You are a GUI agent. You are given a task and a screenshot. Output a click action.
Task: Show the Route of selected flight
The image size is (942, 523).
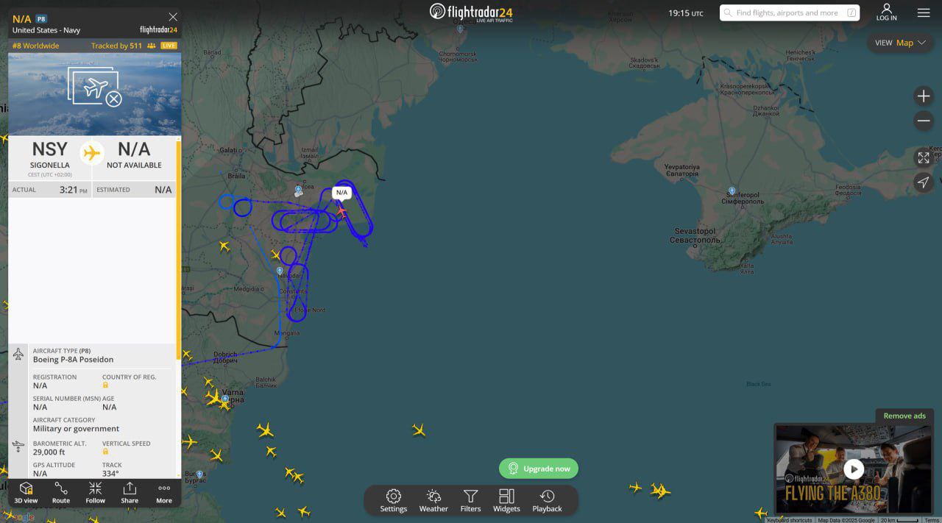point(61,492)
